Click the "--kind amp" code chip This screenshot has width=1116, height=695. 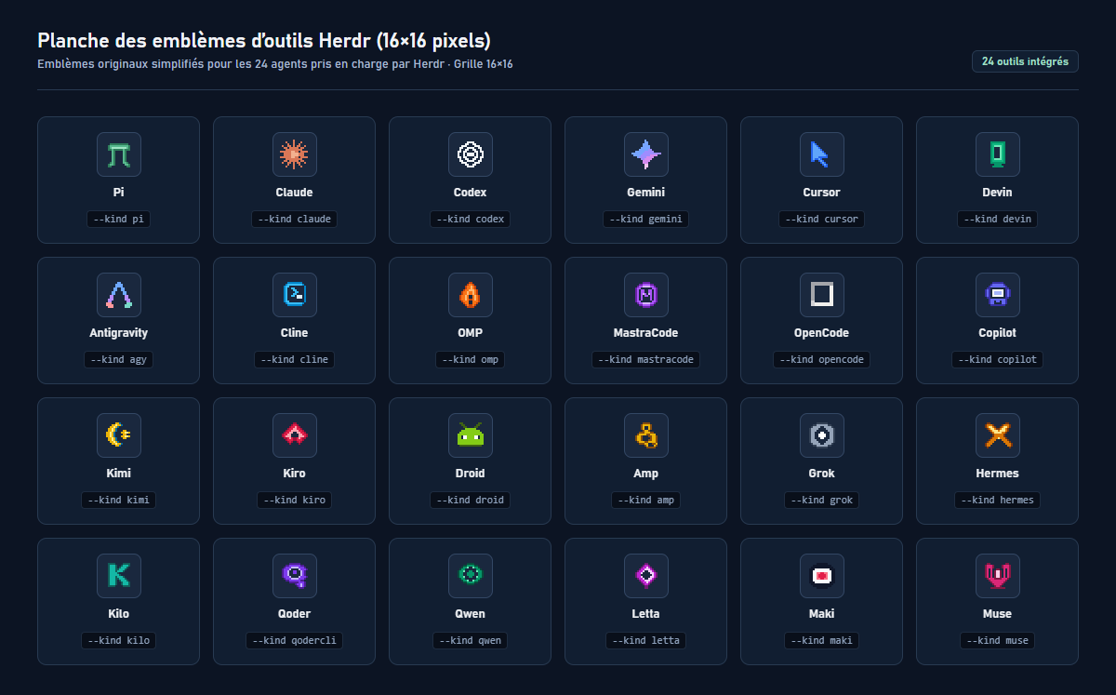tap(645, 501)
